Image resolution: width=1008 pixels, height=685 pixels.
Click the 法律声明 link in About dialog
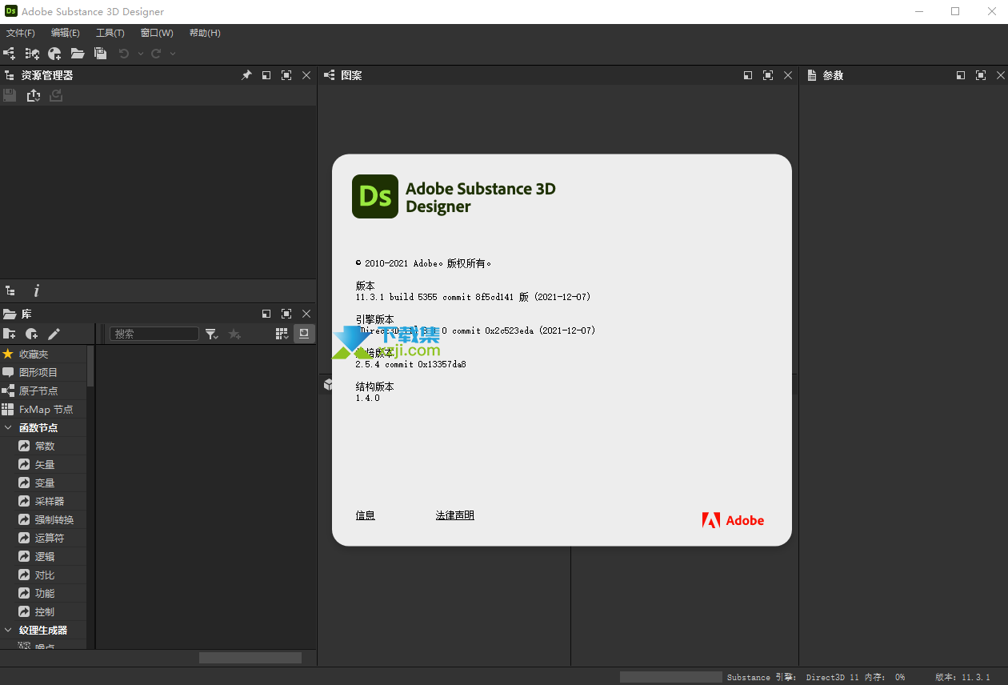tap(455, 515)
